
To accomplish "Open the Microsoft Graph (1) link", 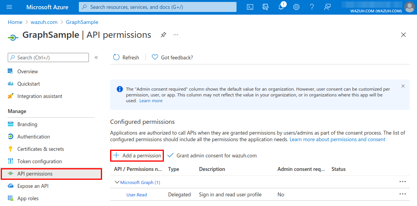I will click(x=140, y=182).
